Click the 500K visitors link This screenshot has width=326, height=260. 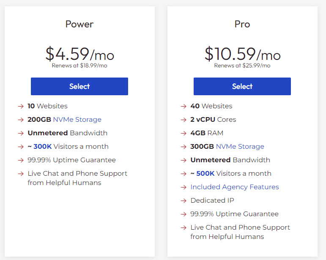click(x=205, y=174)
